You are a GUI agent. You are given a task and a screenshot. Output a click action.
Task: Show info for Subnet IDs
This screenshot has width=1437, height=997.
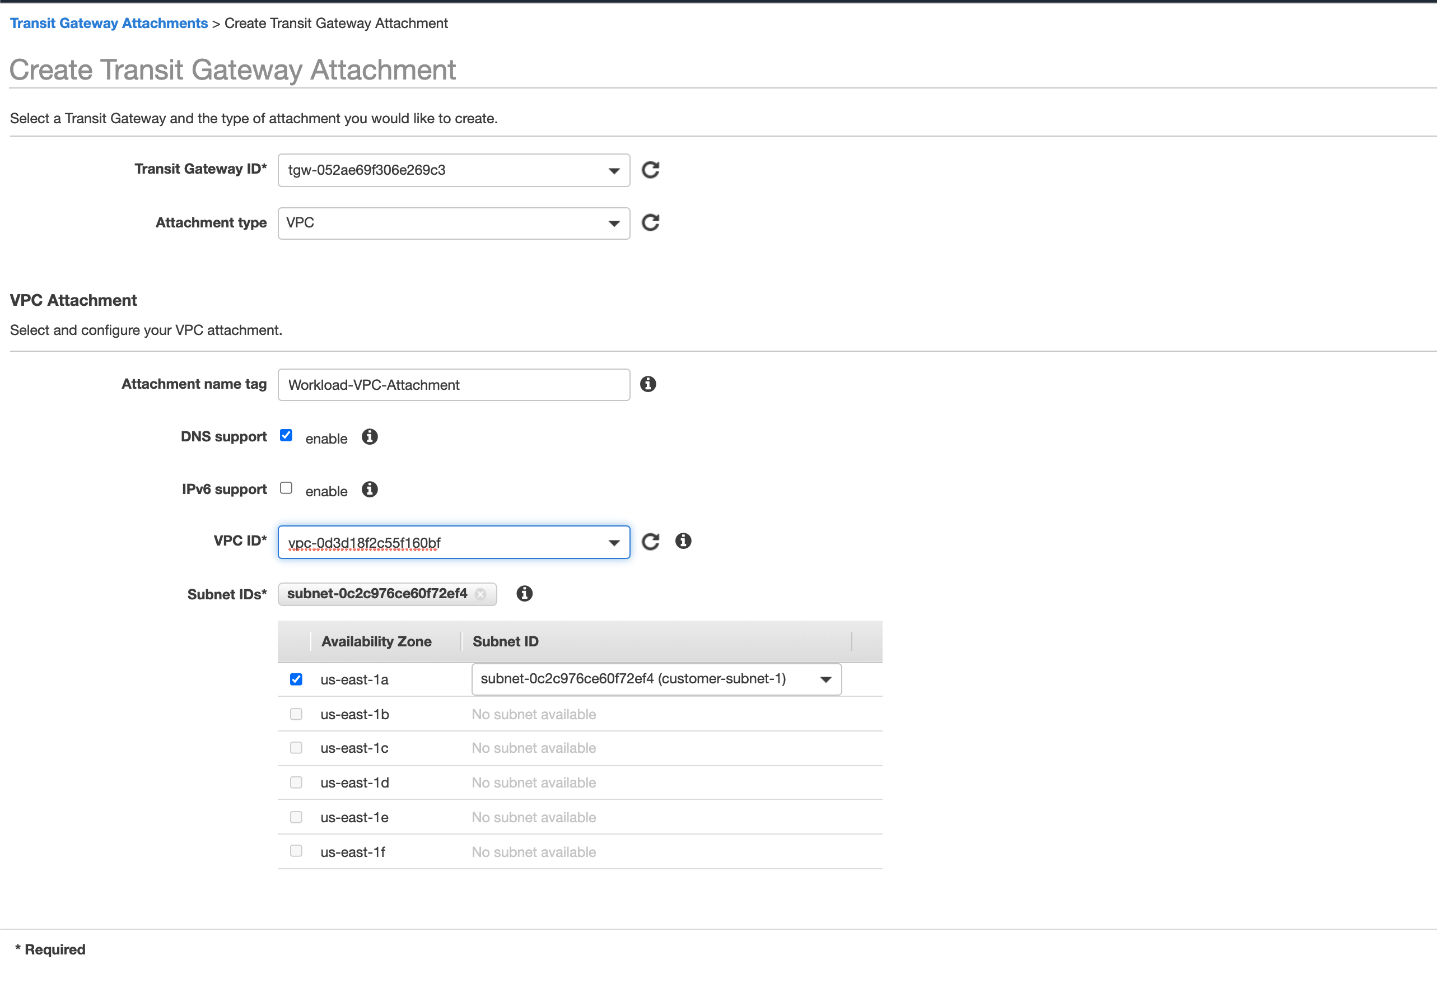(x=525, y=594)
